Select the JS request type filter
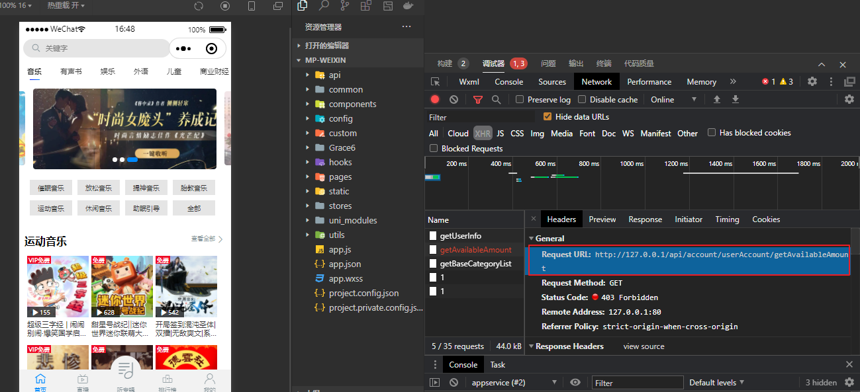860x392 pixels. (501, 134)
